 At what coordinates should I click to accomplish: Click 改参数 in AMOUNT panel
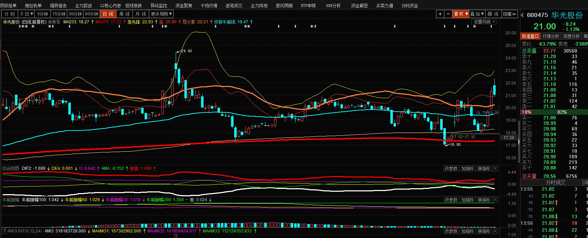(x=451, y=231)
